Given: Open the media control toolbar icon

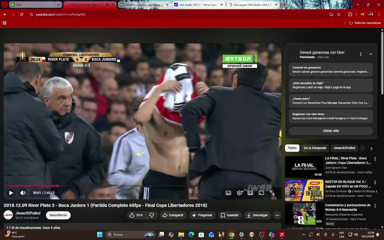Looking at the screenshot, I should click(x=362, y=14).
